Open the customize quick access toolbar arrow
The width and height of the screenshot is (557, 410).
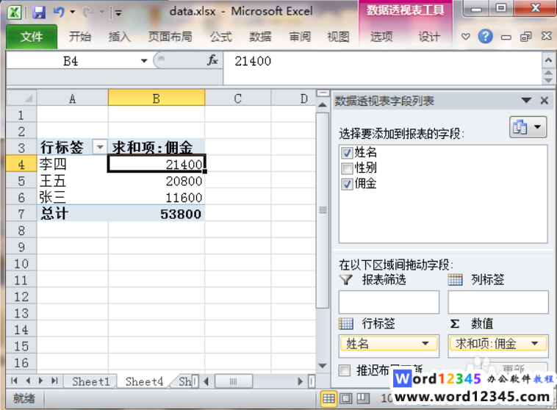[x=118, y=13]
